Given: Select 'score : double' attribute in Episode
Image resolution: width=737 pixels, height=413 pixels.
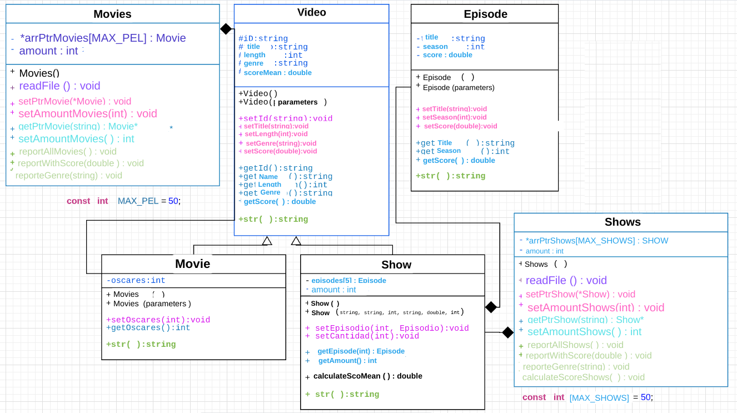Looking at the screenshot, I should point(447,55).
